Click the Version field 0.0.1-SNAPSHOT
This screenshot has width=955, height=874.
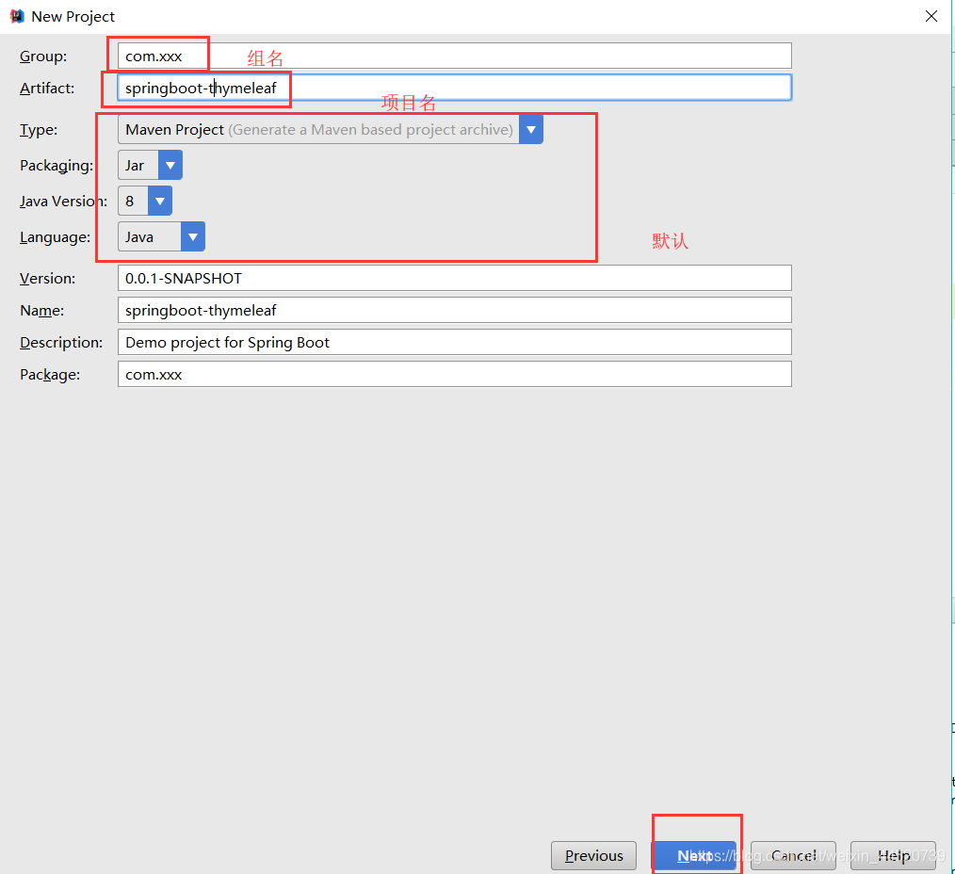click(454, 279)
